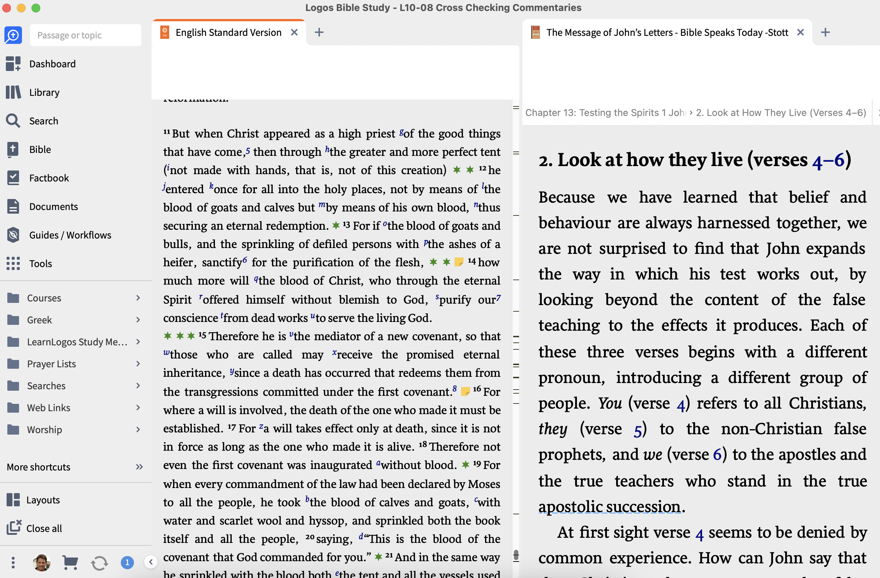Viewport: 880px width, 578px height.
Task: Open the three-dot more menu
Action: click(x=13, y=563)
